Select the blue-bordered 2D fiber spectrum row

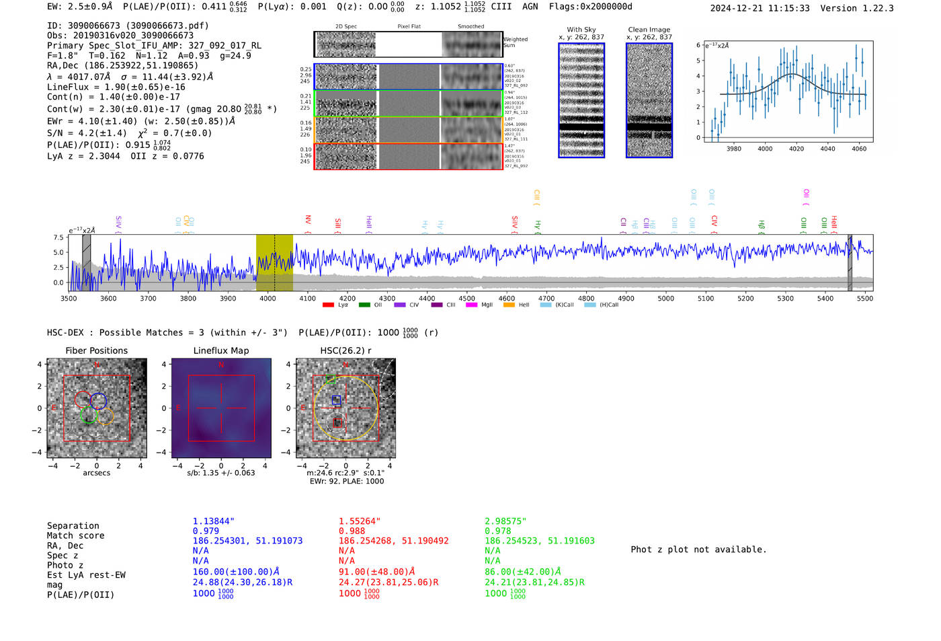(x=409, y=77)
